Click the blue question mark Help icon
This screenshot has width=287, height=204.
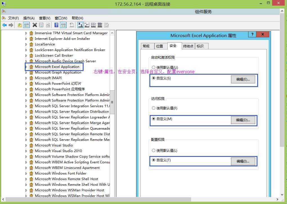tap(56, 25)
